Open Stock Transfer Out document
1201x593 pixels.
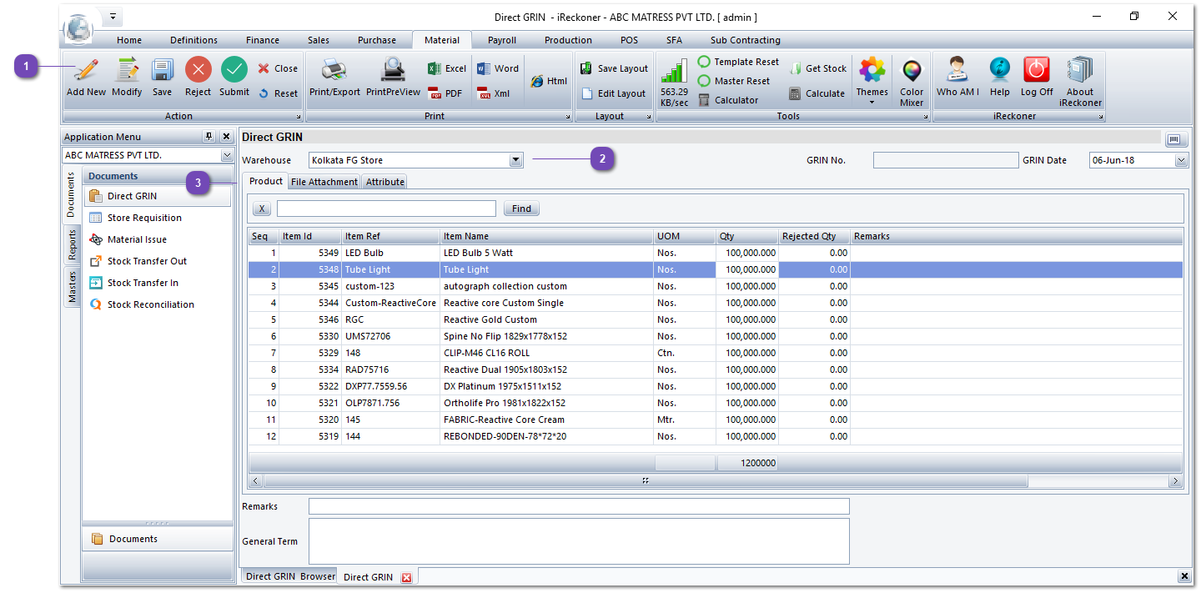147,261
